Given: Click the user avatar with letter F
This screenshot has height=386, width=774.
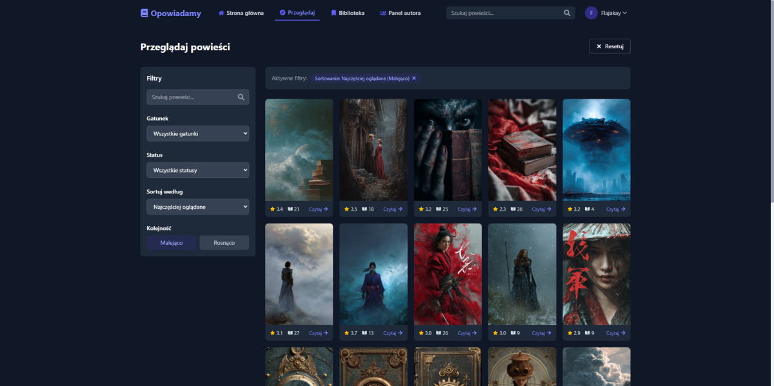Looking at the screenshot, I should tap(591, 13).
